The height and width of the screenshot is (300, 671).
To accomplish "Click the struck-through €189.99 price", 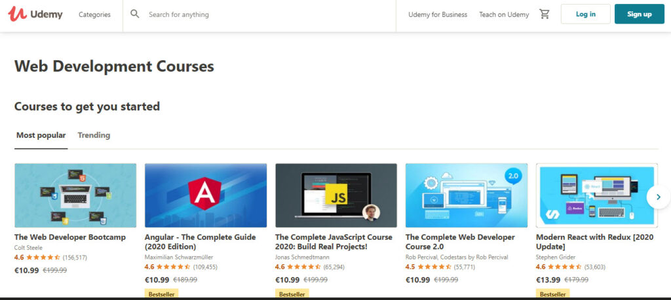I will click(x=185, y=280).
